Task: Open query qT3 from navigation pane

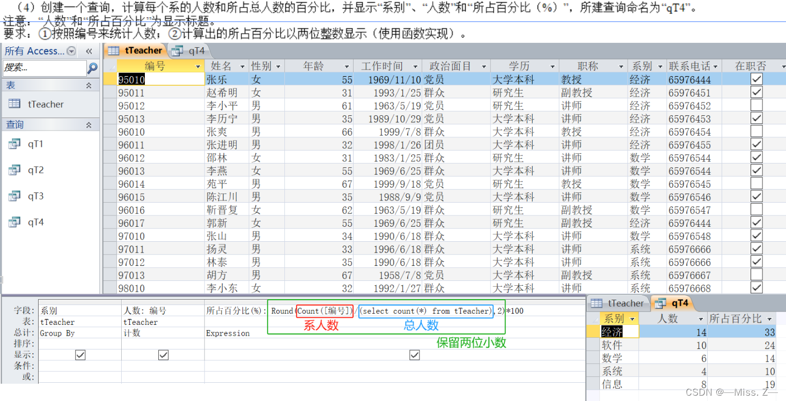Action: point(35,196)
